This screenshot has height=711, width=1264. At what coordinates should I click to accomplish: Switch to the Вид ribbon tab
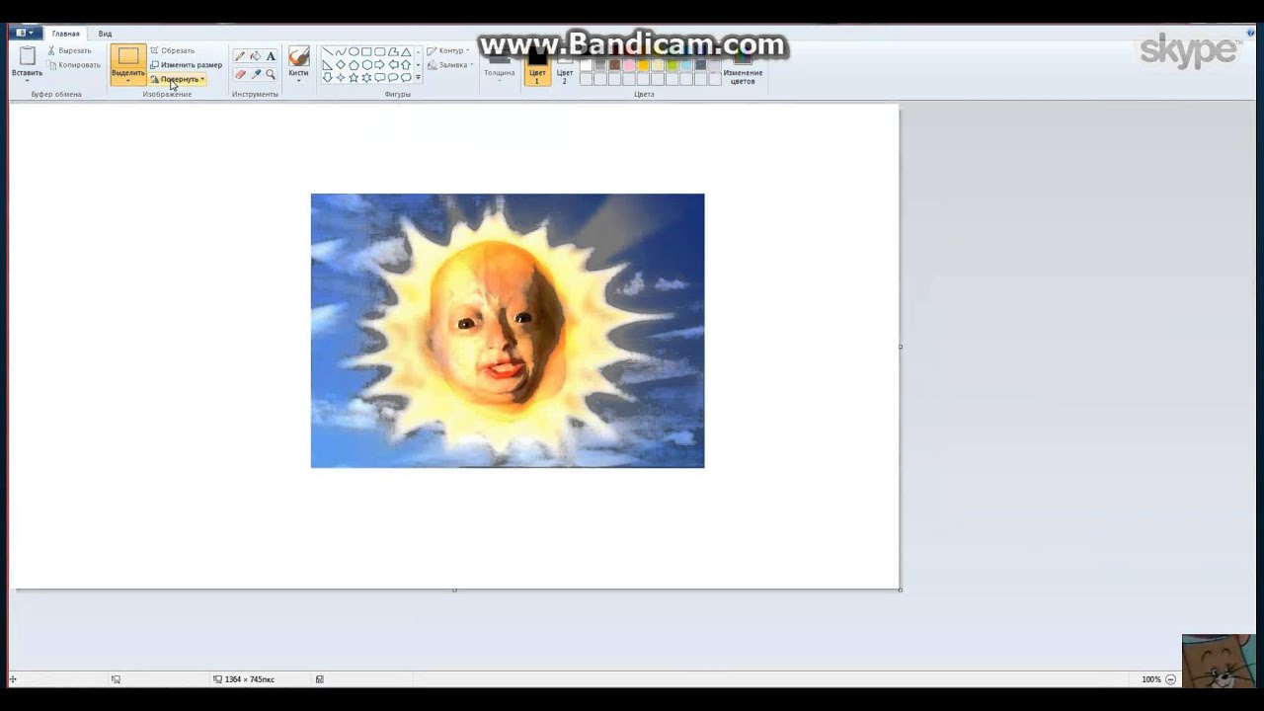pos(105,34)
